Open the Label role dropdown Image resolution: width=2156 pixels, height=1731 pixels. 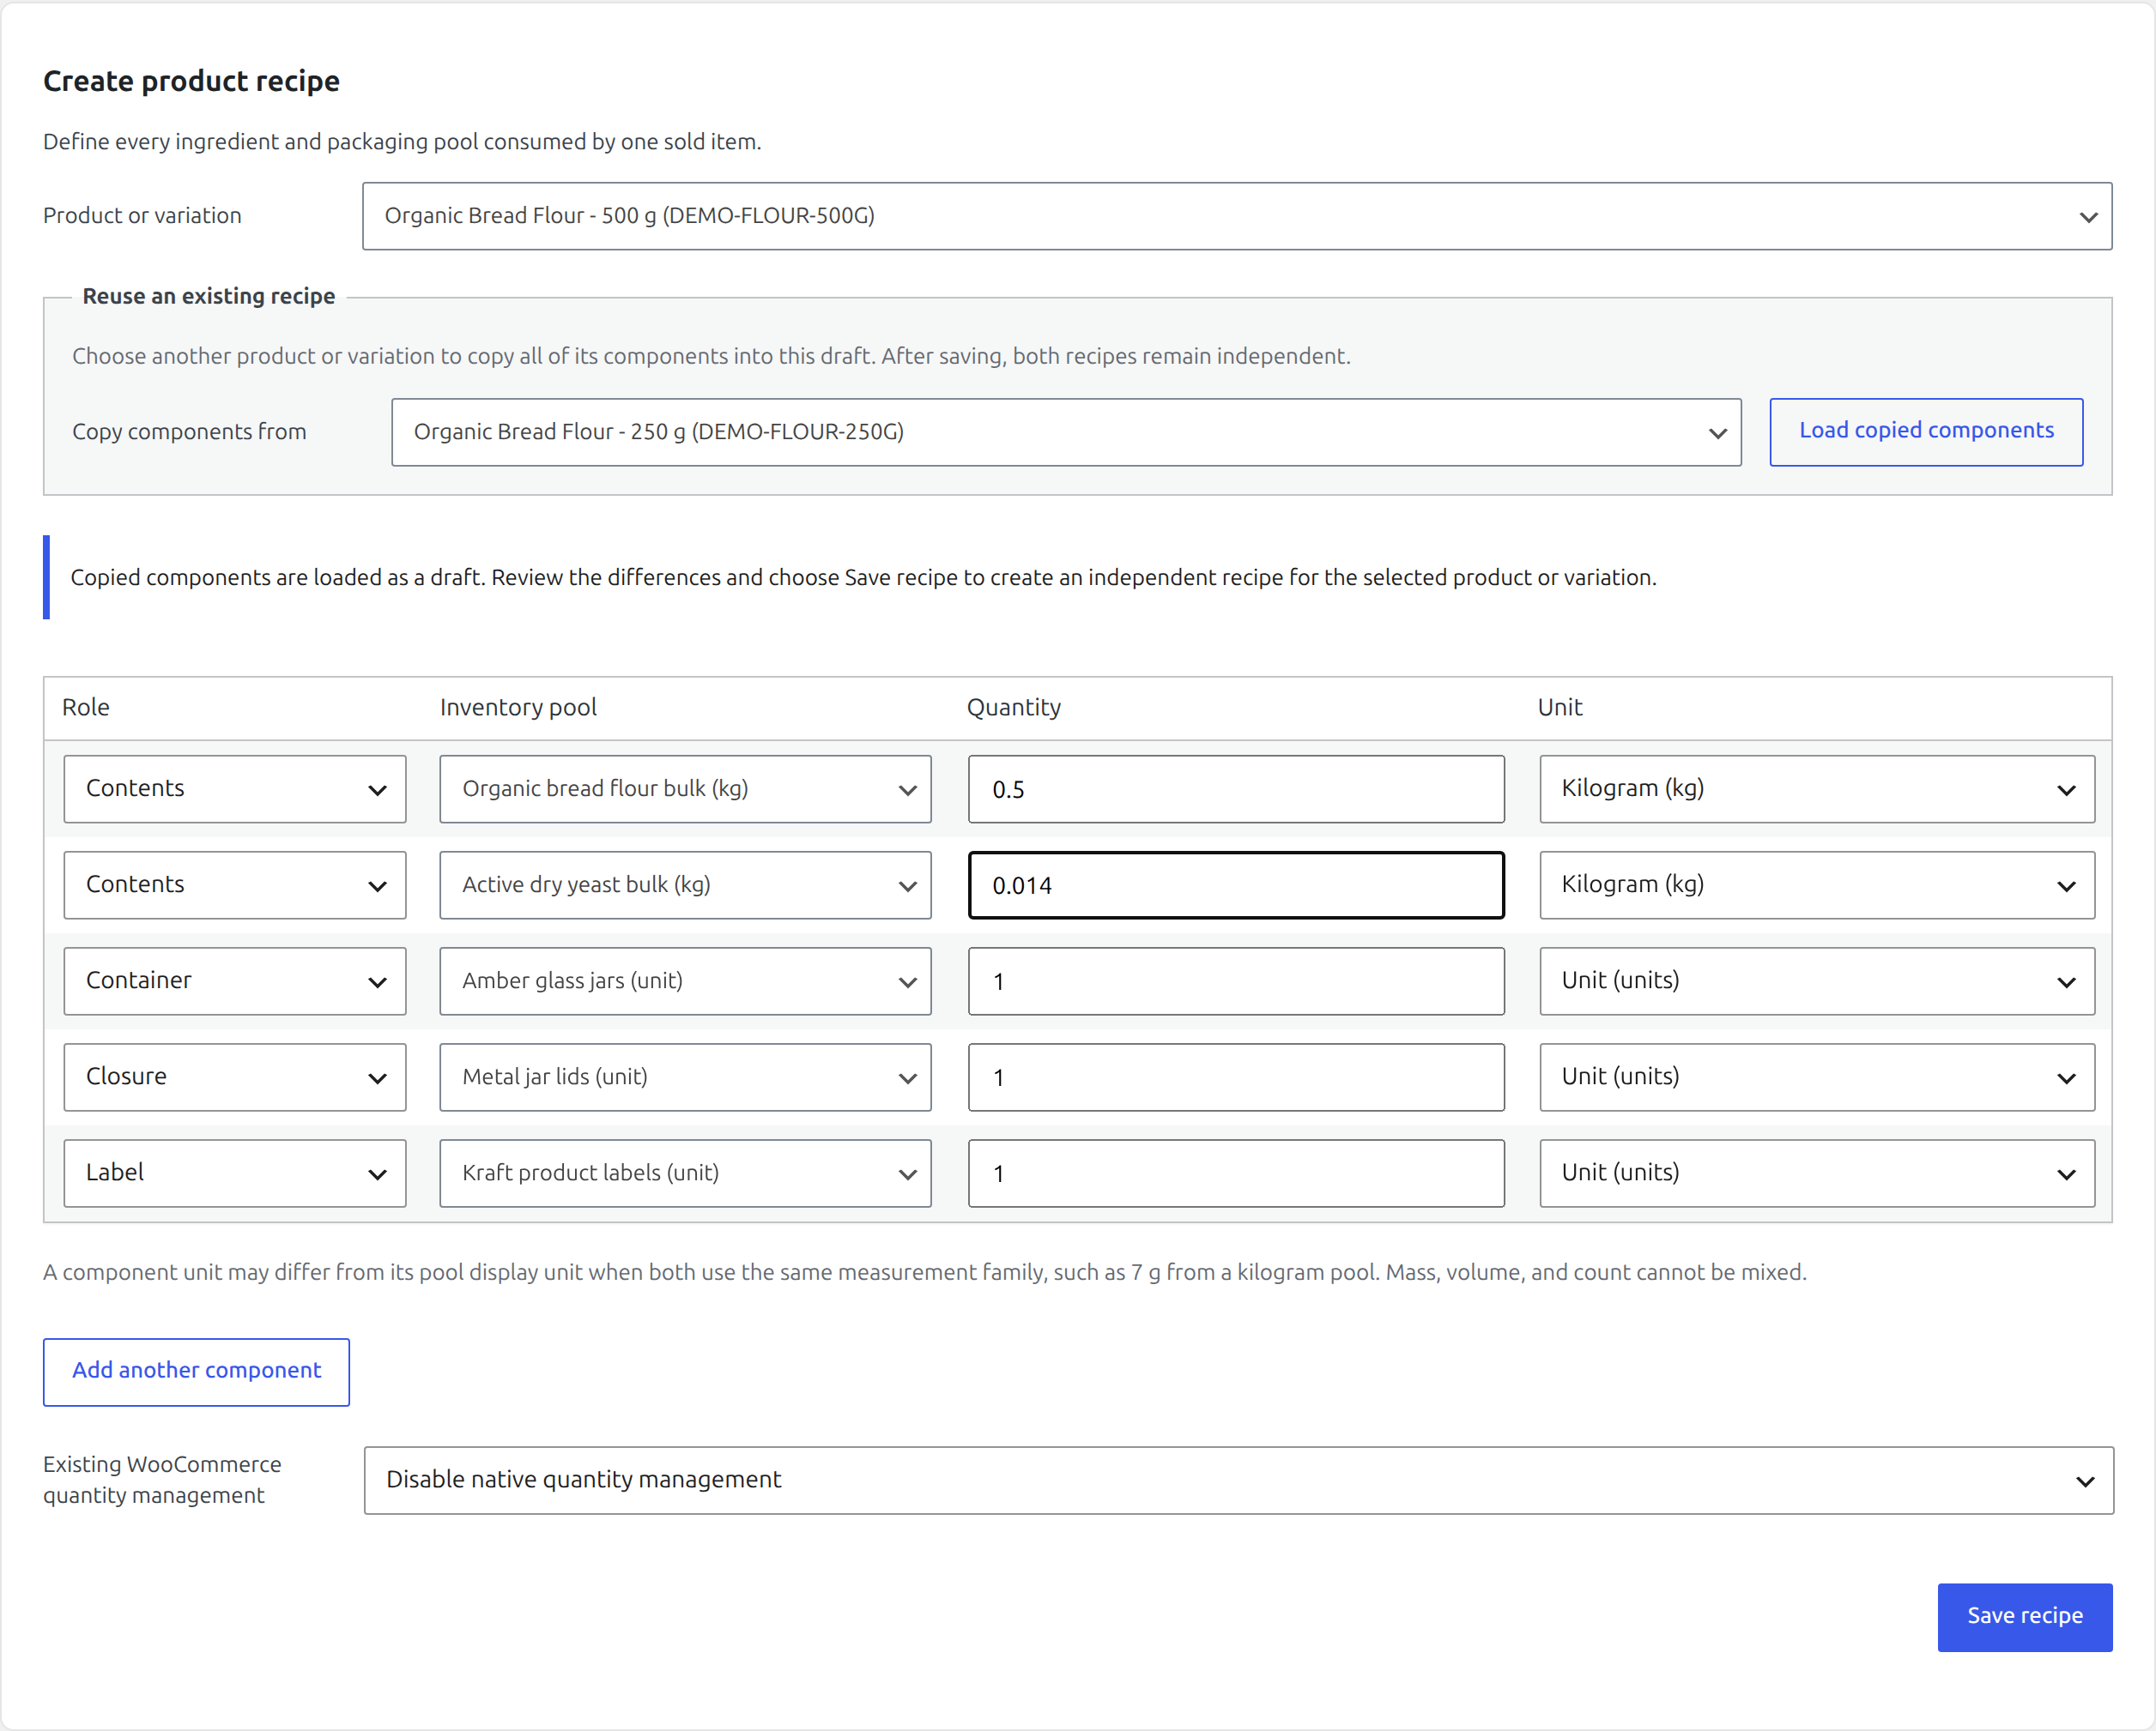pos(235,1173)
